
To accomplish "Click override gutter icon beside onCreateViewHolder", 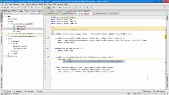I will pos(48,38).
